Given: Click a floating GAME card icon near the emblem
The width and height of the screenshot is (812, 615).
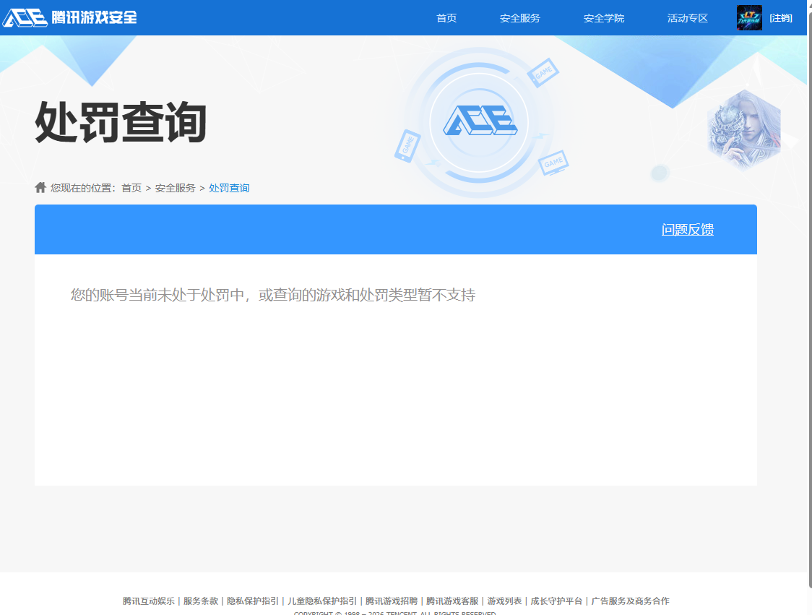Looking at the screenshot, I should pyautogui.click(x=542, y=72).
